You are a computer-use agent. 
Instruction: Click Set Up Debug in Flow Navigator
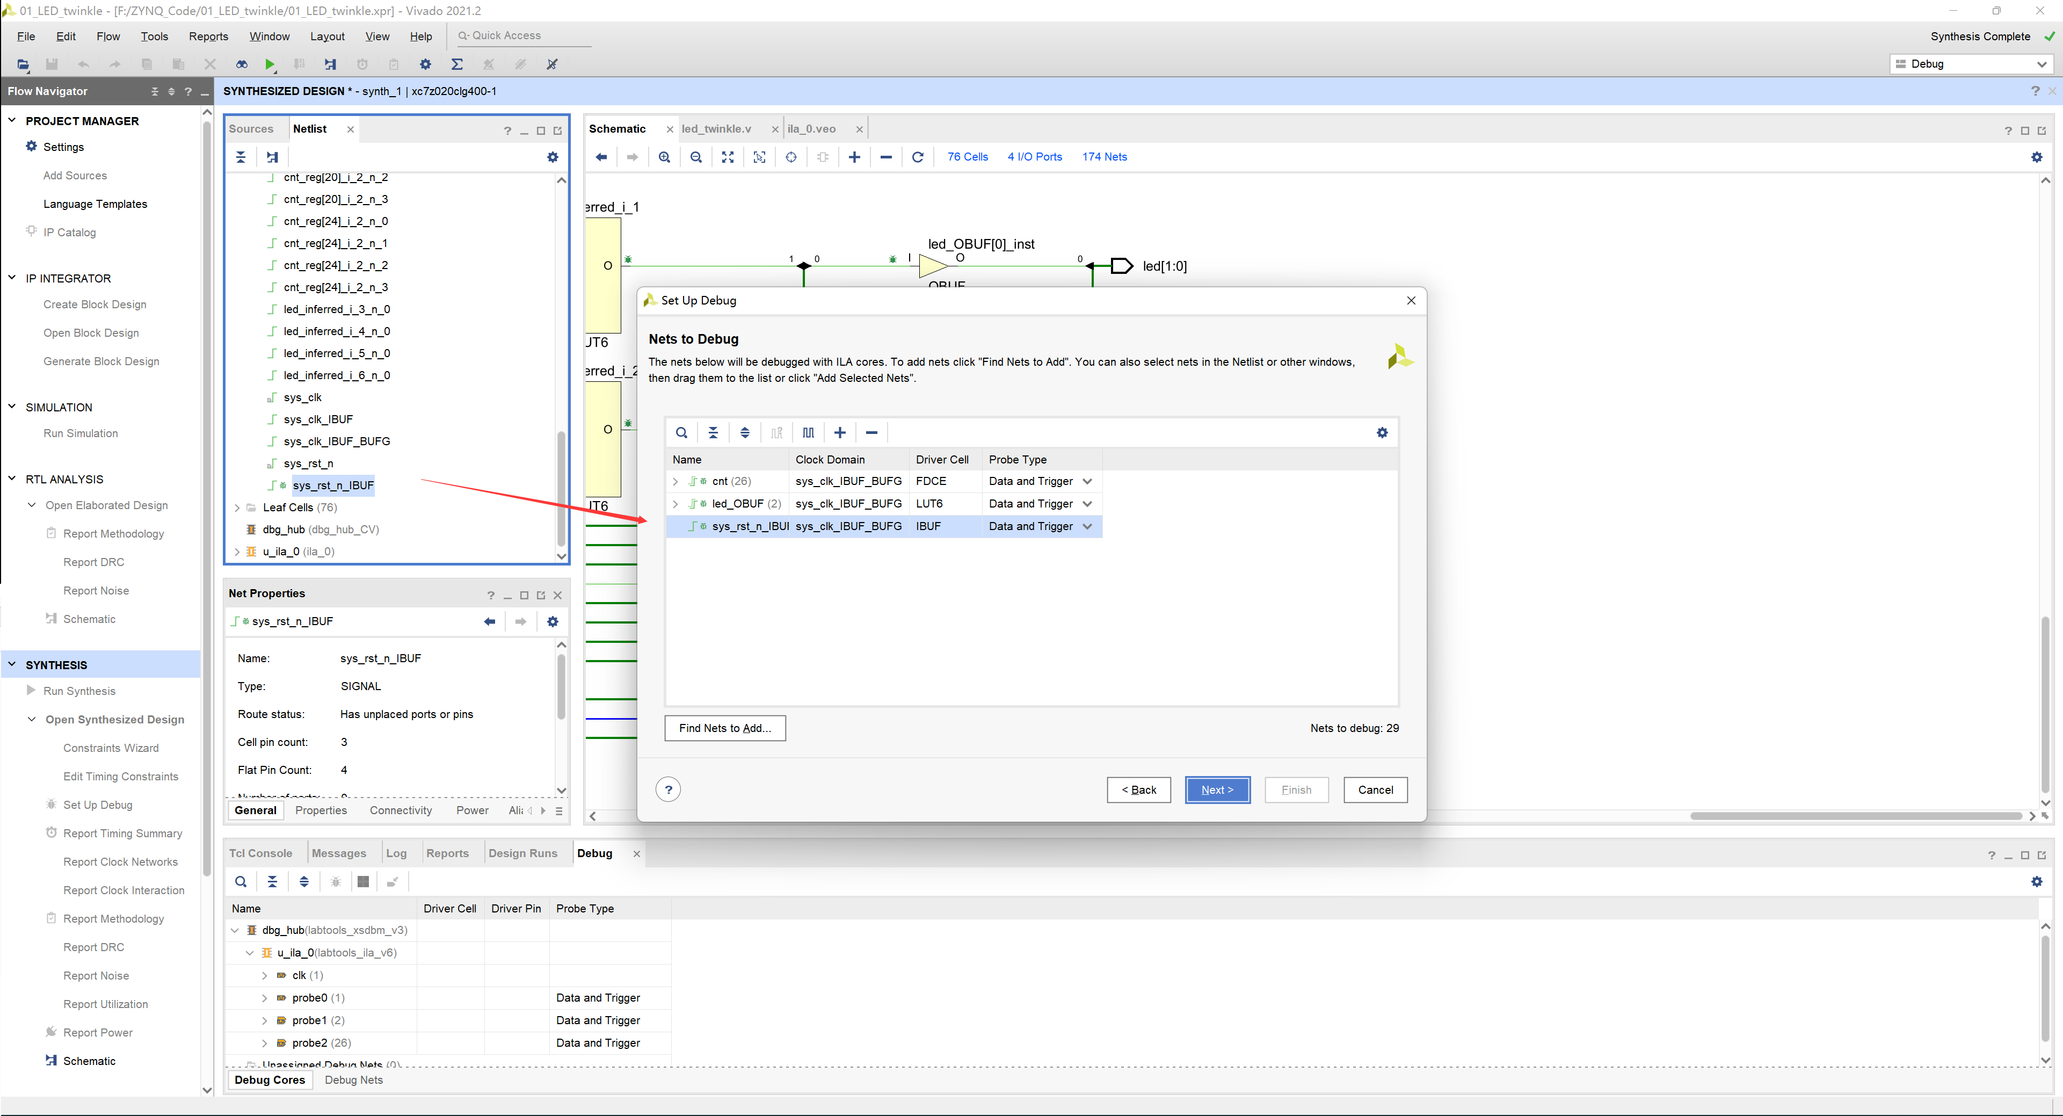pyautogui.click(x=98, y=805)
